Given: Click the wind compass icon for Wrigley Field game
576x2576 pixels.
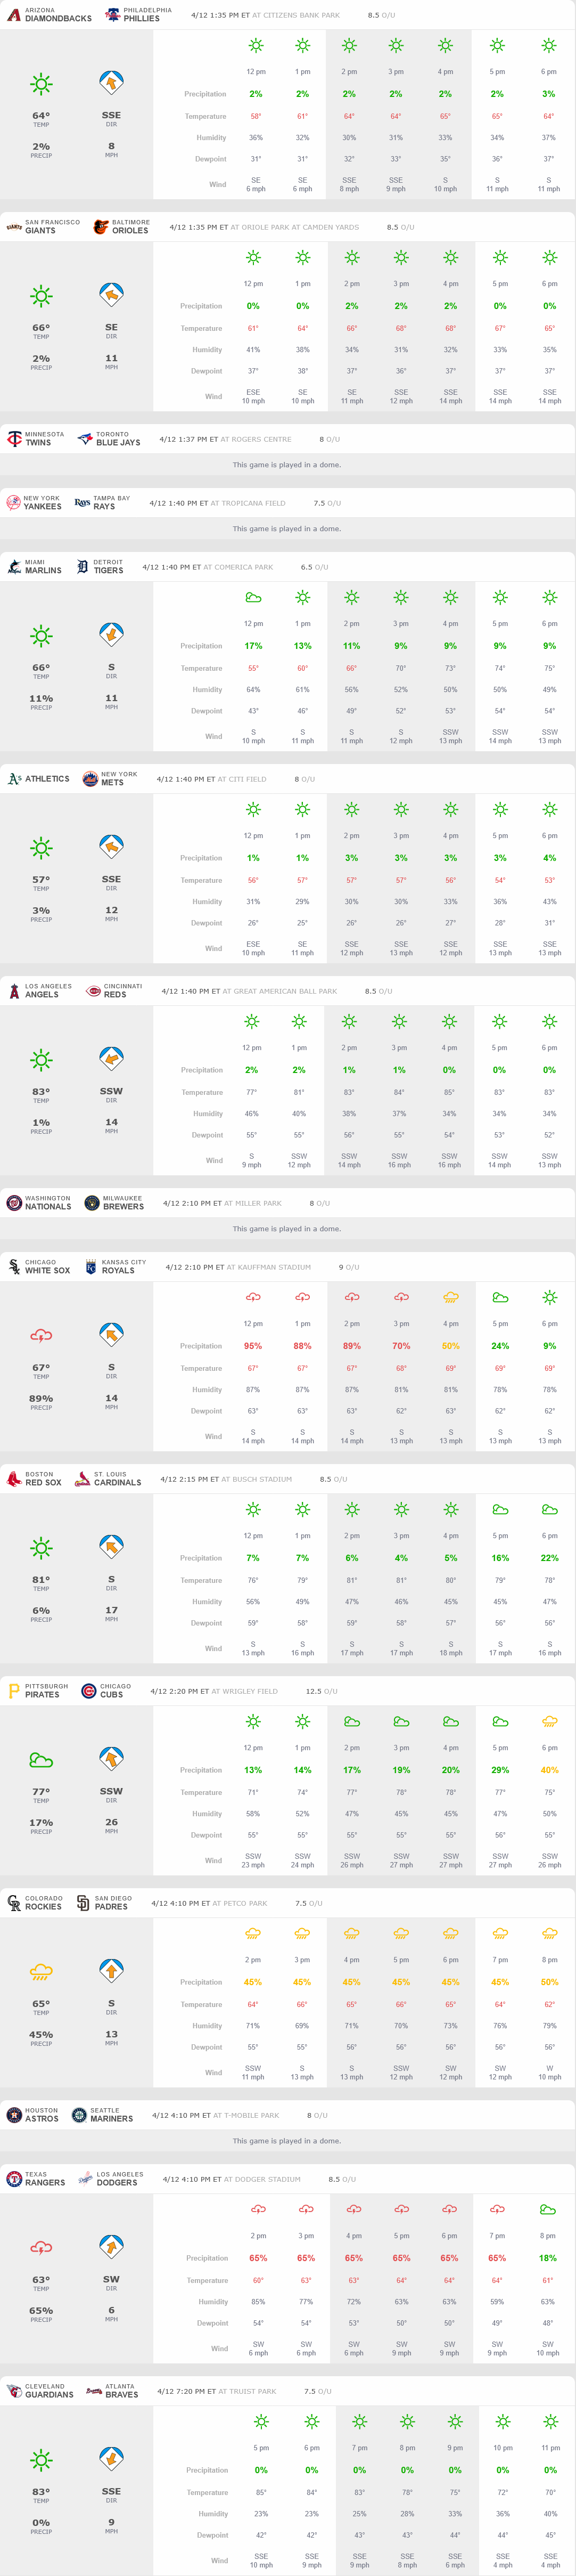Looking at the screenshot, I should coord(111,1759).
